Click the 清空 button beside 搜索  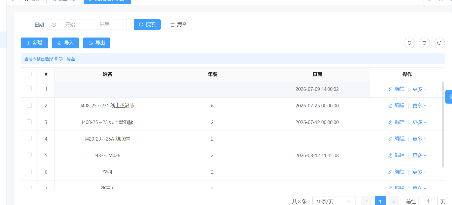coord(178,24)
